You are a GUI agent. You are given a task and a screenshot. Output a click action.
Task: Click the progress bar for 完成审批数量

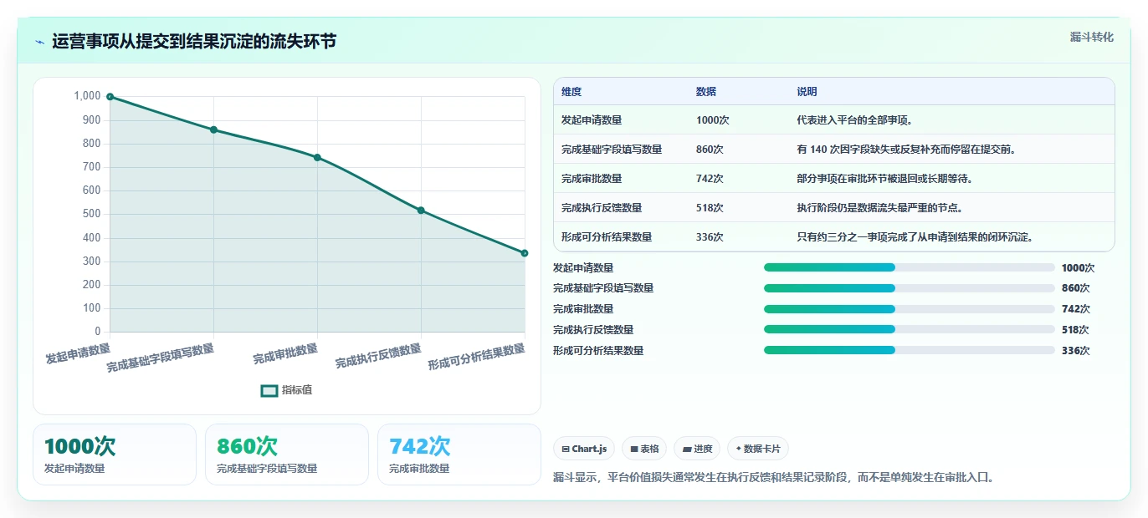click(909, 309)
